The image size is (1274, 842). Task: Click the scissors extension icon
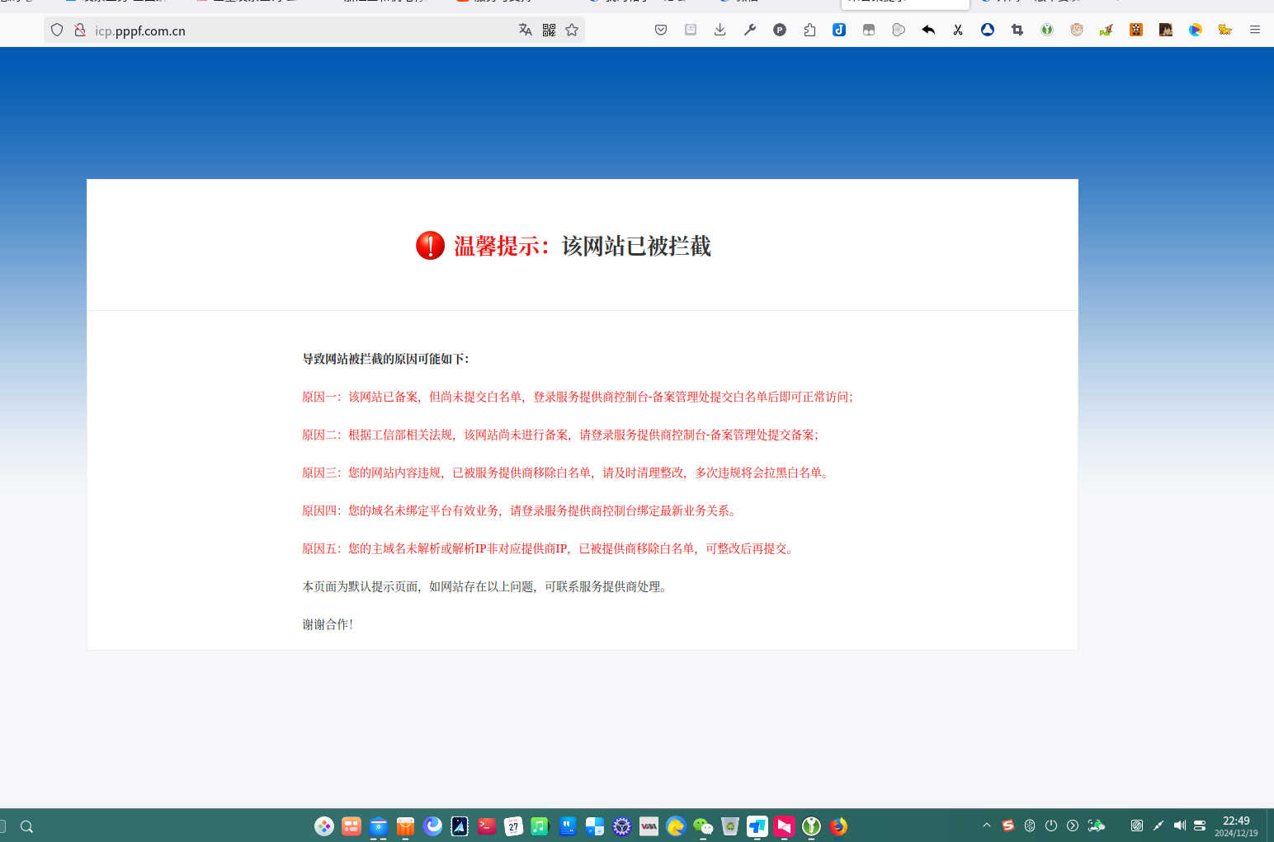[x=958, y=30]
